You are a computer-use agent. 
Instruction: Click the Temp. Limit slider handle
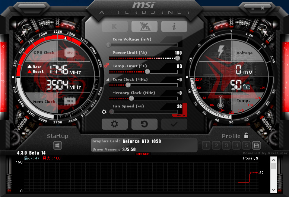click(x=147, y=71)
